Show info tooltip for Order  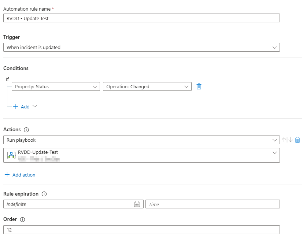(22, 220)
